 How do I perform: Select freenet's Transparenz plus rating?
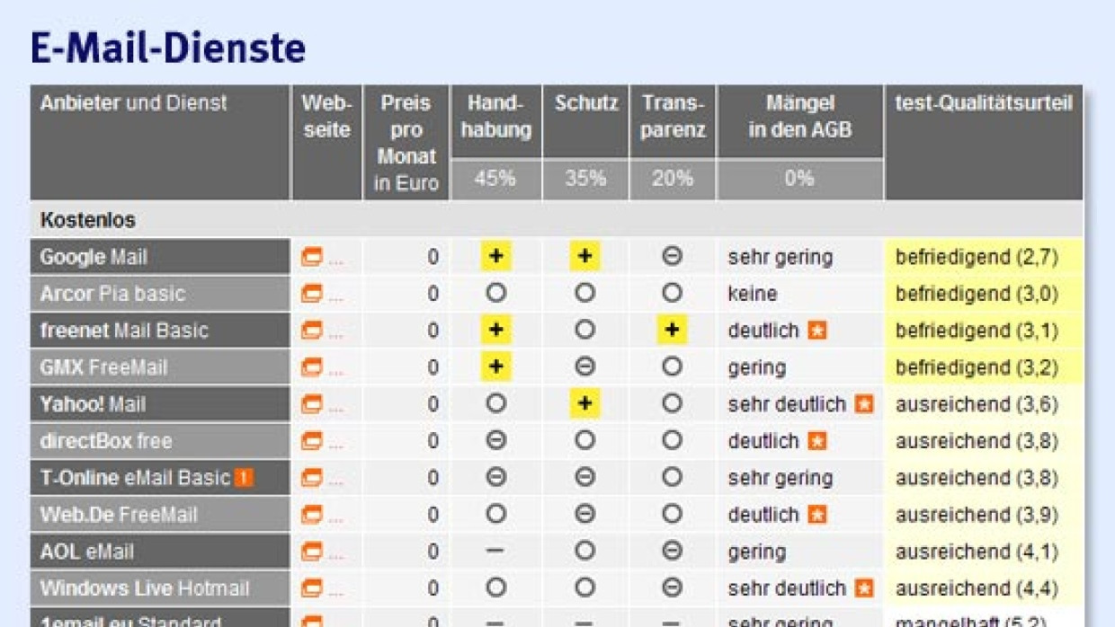click(672, 331)
